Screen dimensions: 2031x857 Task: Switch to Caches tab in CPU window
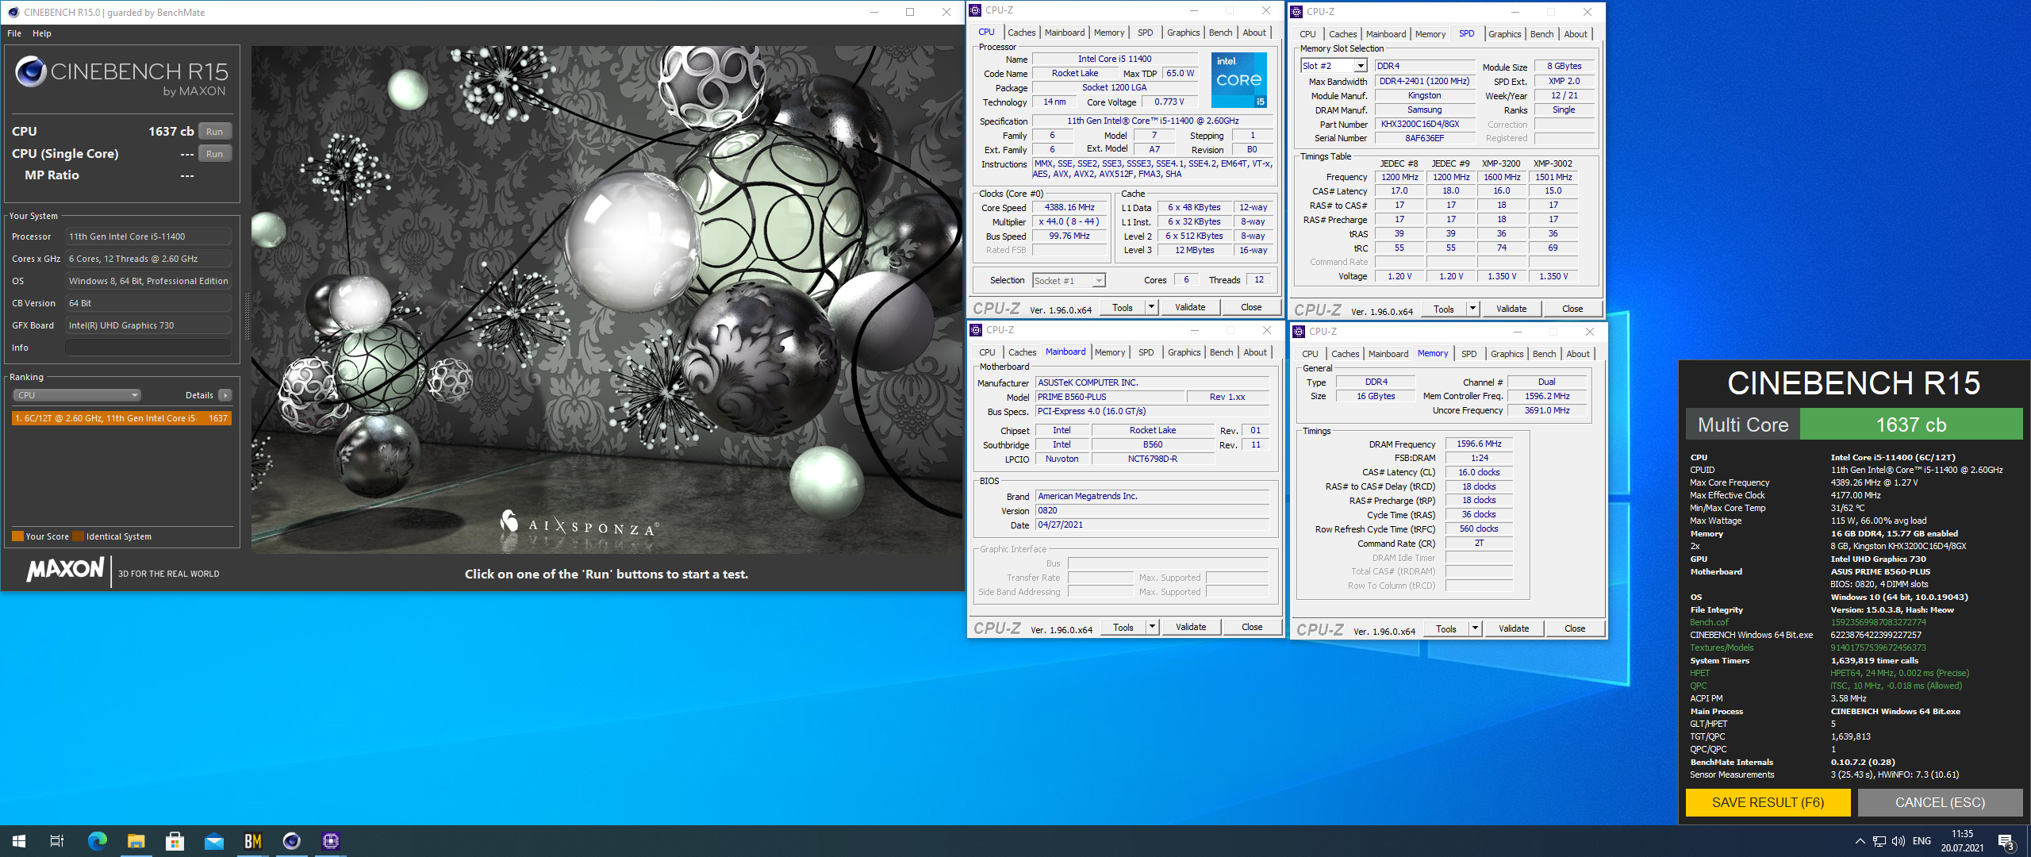1021,33
